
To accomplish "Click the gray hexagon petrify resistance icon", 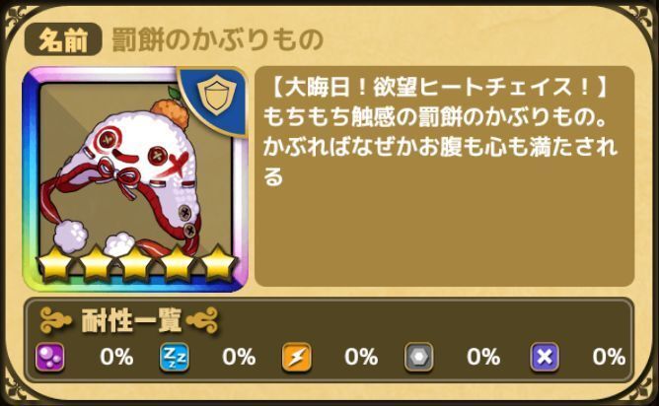I will point(419,358).
